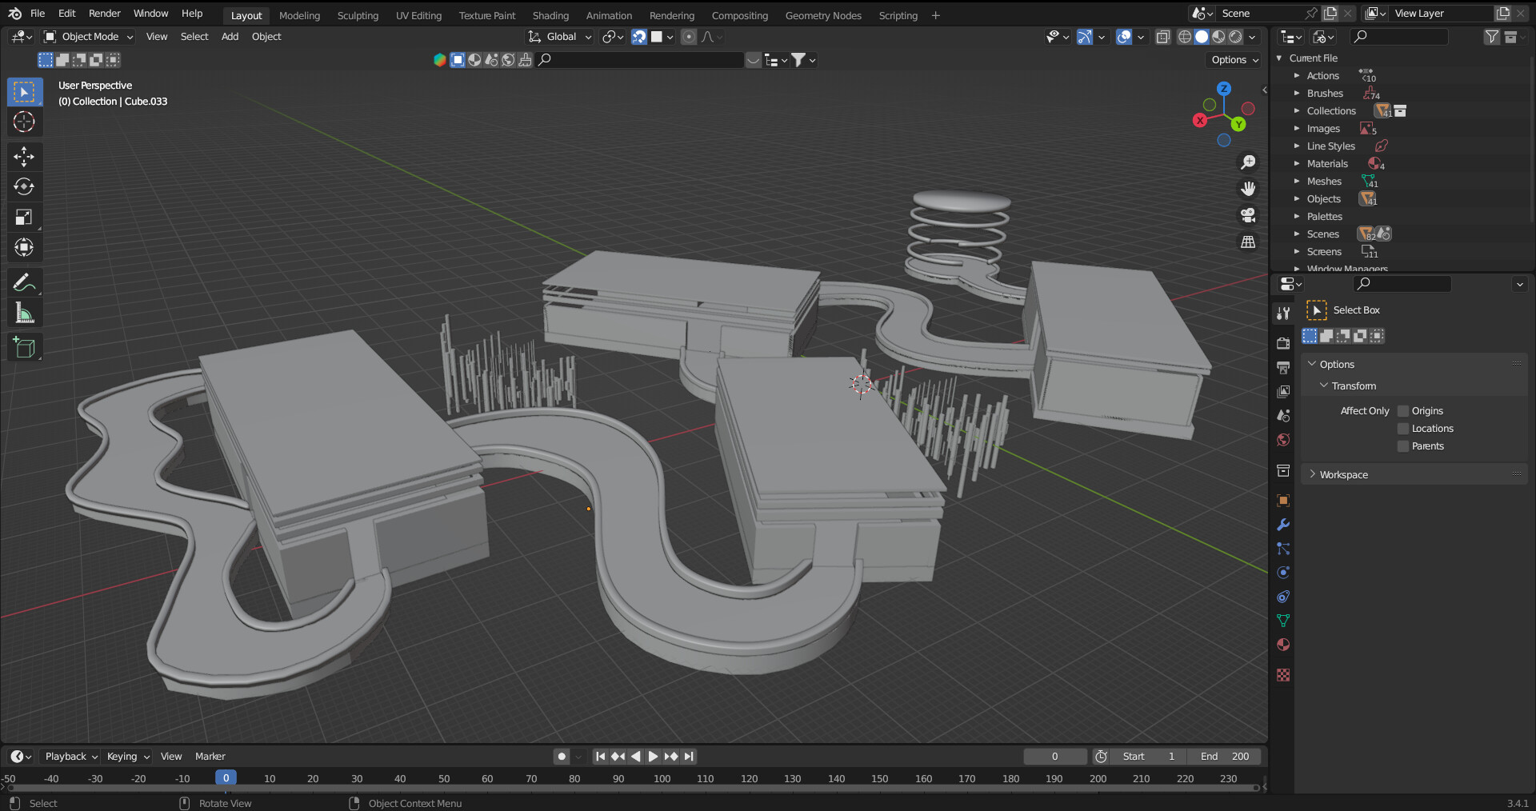
Task: Select the Add Cube tool
Action: [24, 348]
